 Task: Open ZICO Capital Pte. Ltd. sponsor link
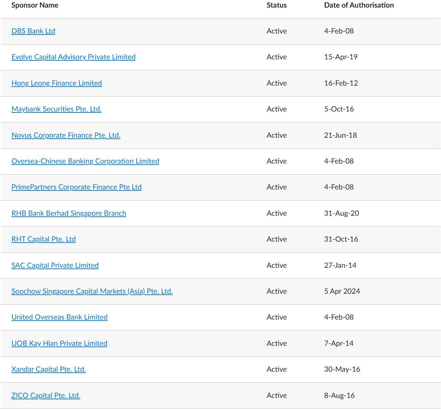[46, 396]
